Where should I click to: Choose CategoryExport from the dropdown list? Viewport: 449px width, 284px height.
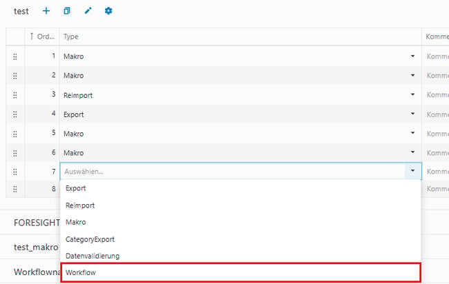point(240,239)
